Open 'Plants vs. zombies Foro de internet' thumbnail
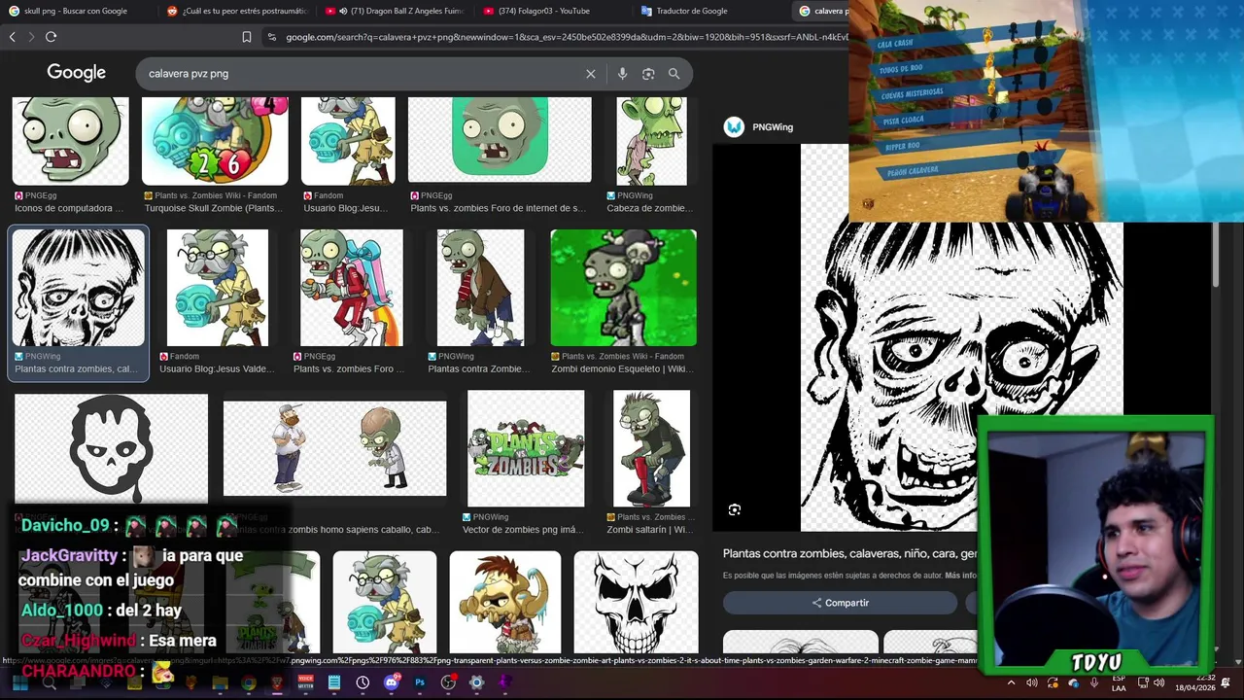 (x=500, y=140)
